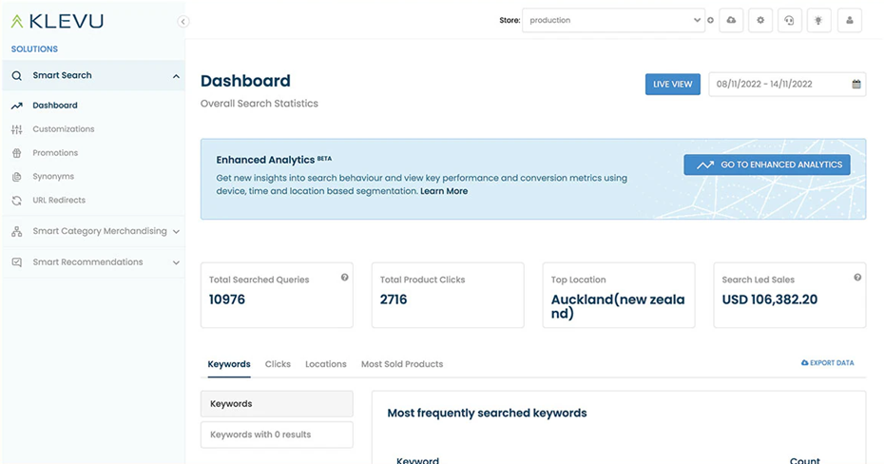This screenshot has height=464, width=884.
Task: Switch to the Clicks tab
Action: point(278,364)
